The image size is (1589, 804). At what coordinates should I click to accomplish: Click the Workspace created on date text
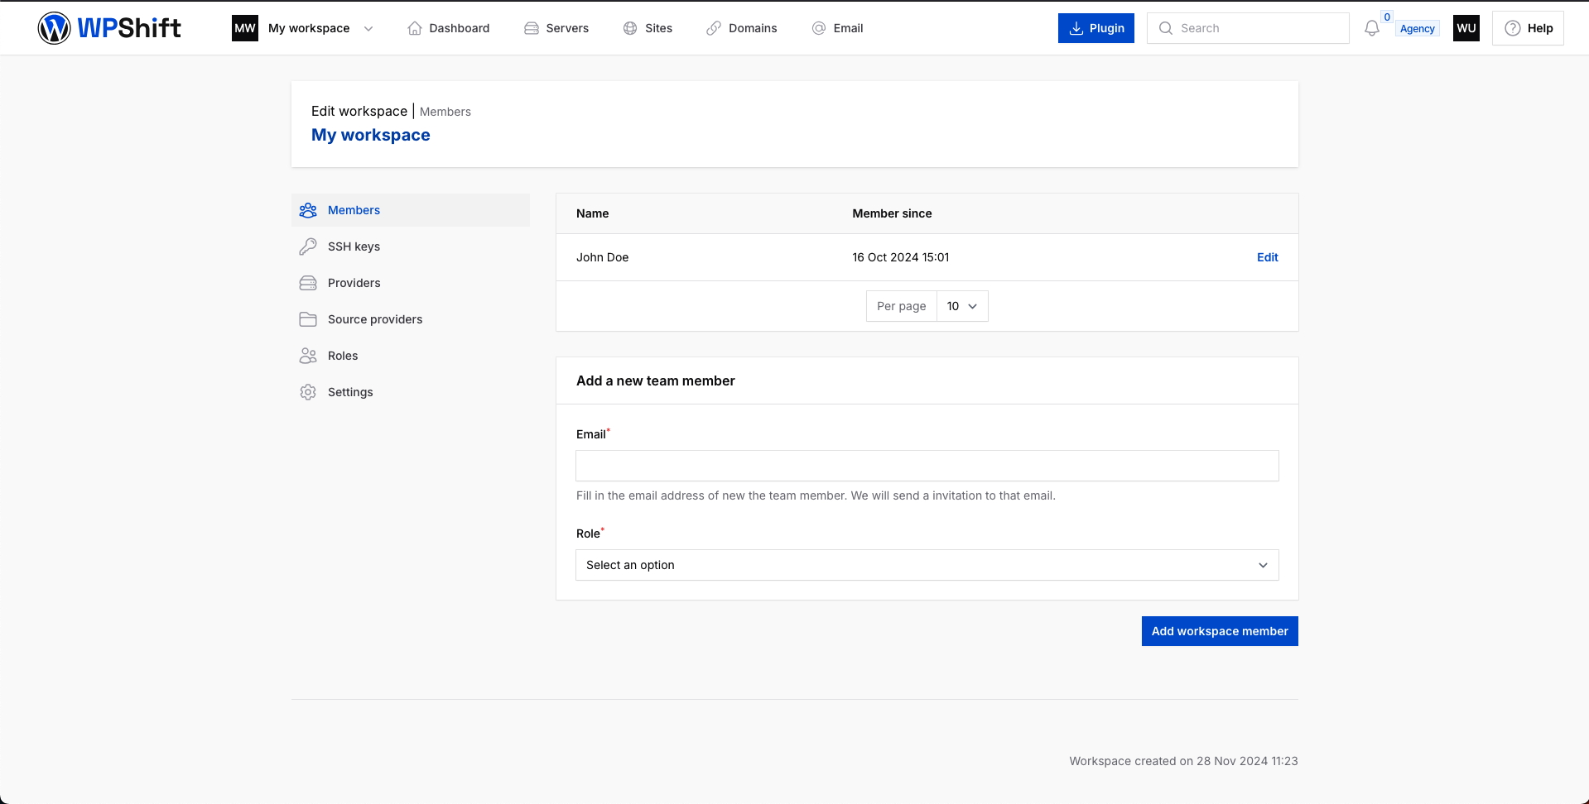click(x=1183, y=761)
